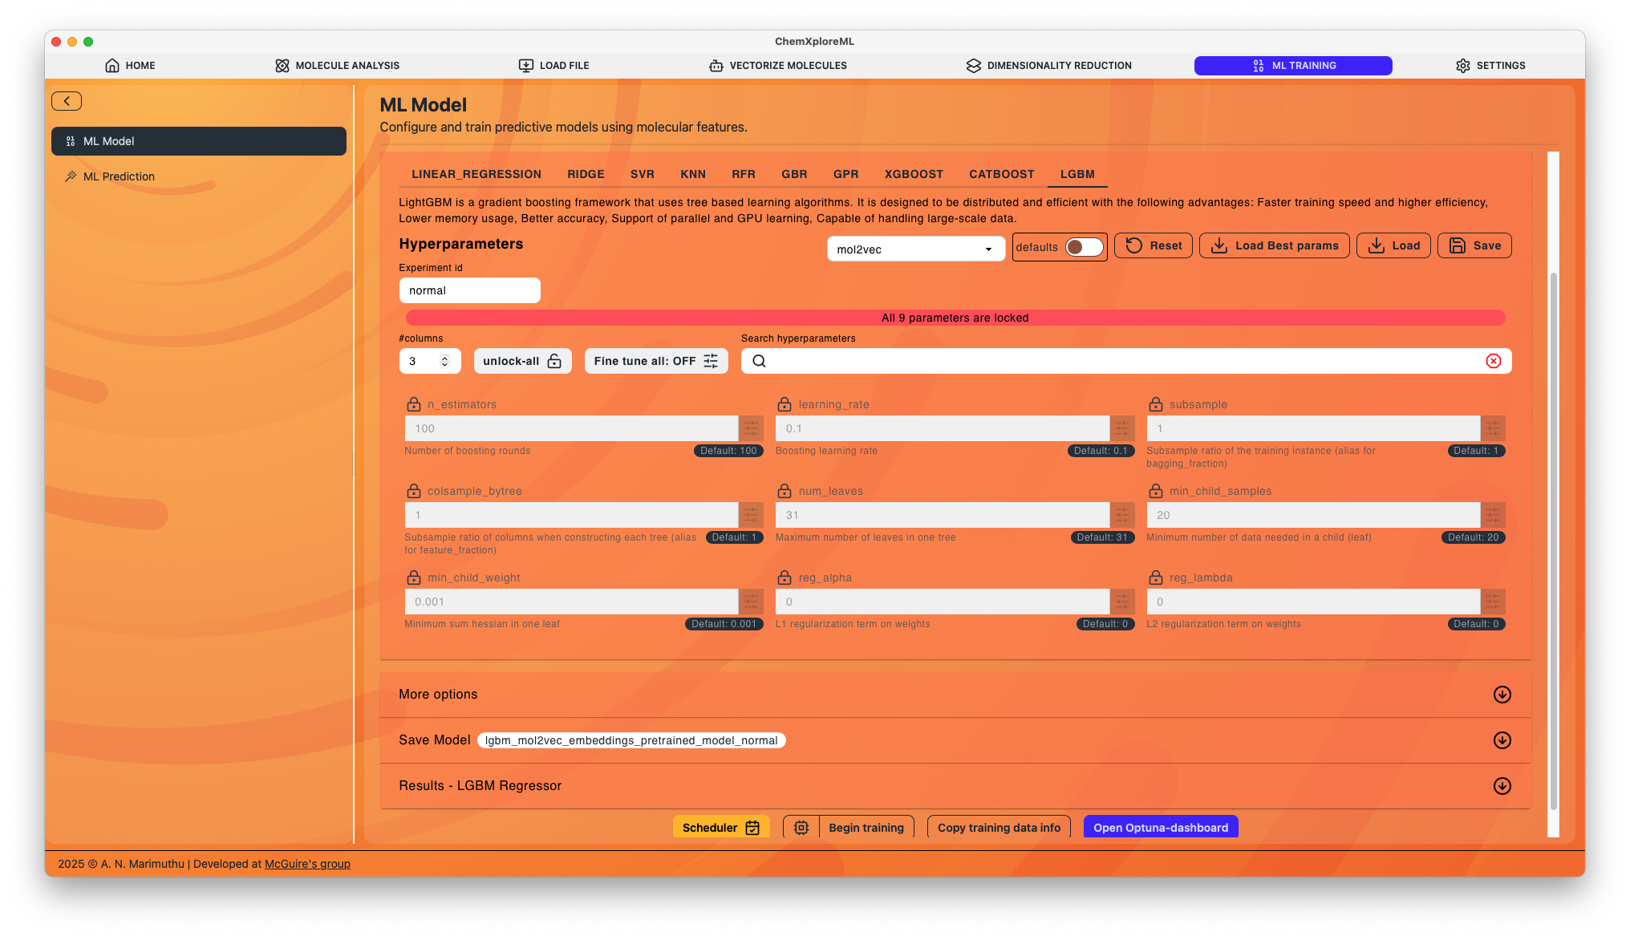Click Load Best params button
1630x936 pixels.
point(1274,245)
